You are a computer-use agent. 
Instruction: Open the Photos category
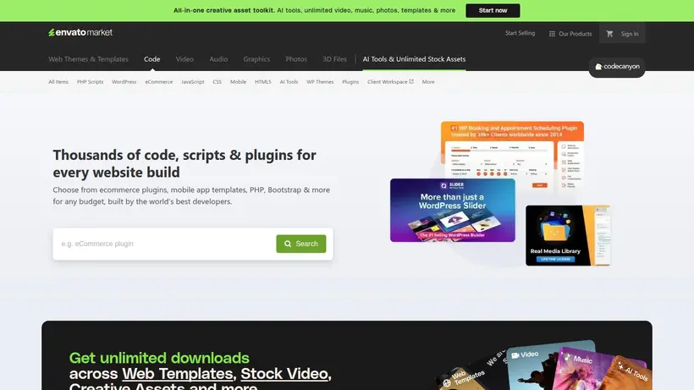tap(296, 59)
